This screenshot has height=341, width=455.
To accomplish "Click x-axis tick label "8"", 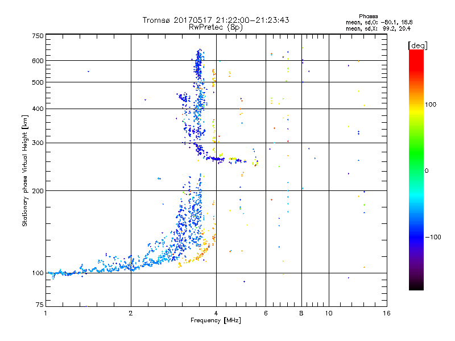I will tap(301, 313).
